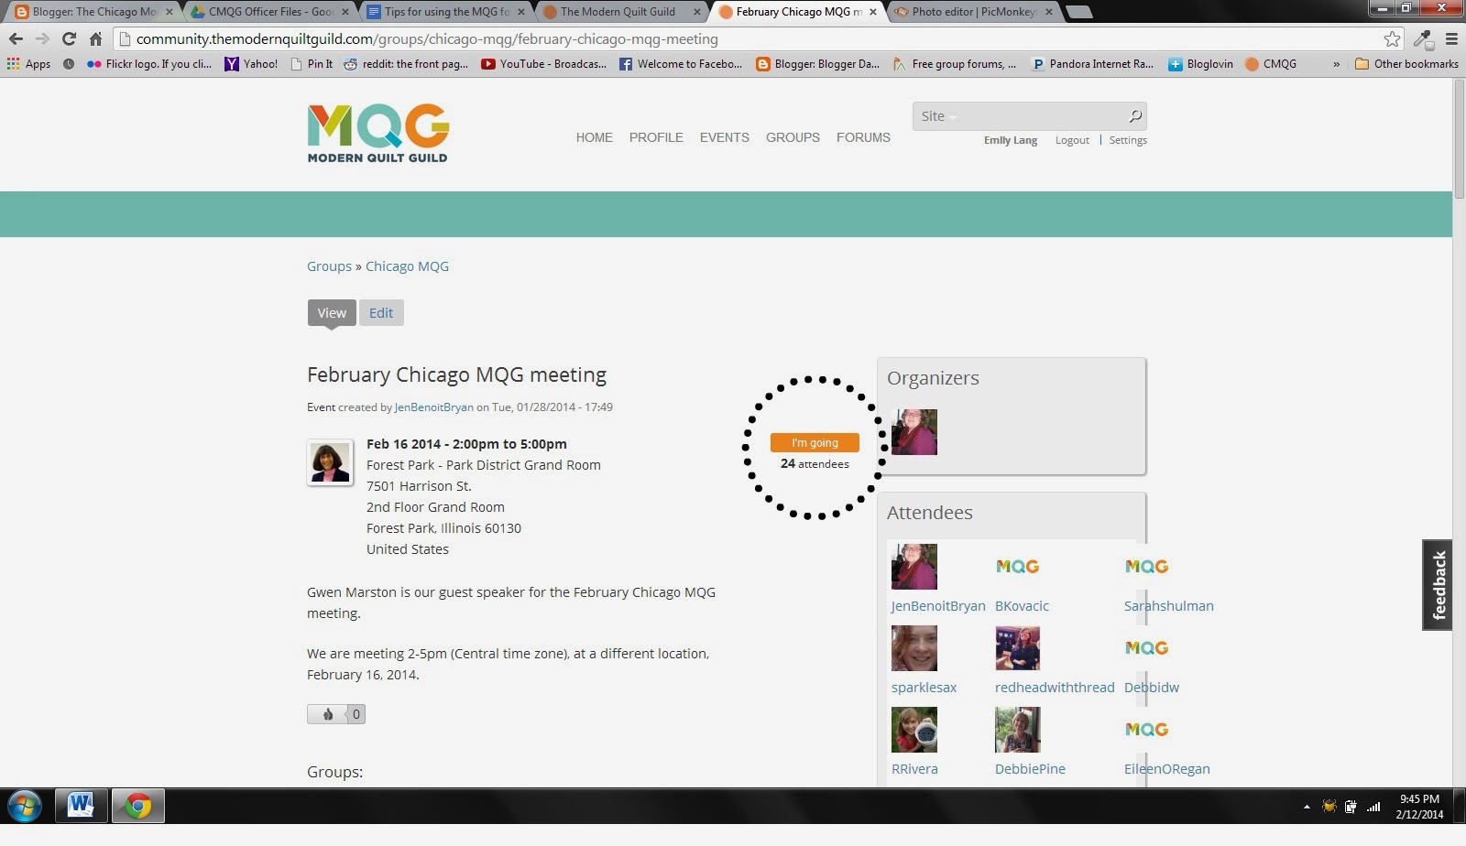Image resolution: width=1466 pixels, height=846 pixels.
Task: Open the Sarahshulman attendee name link
Action: coord(1169,606)
